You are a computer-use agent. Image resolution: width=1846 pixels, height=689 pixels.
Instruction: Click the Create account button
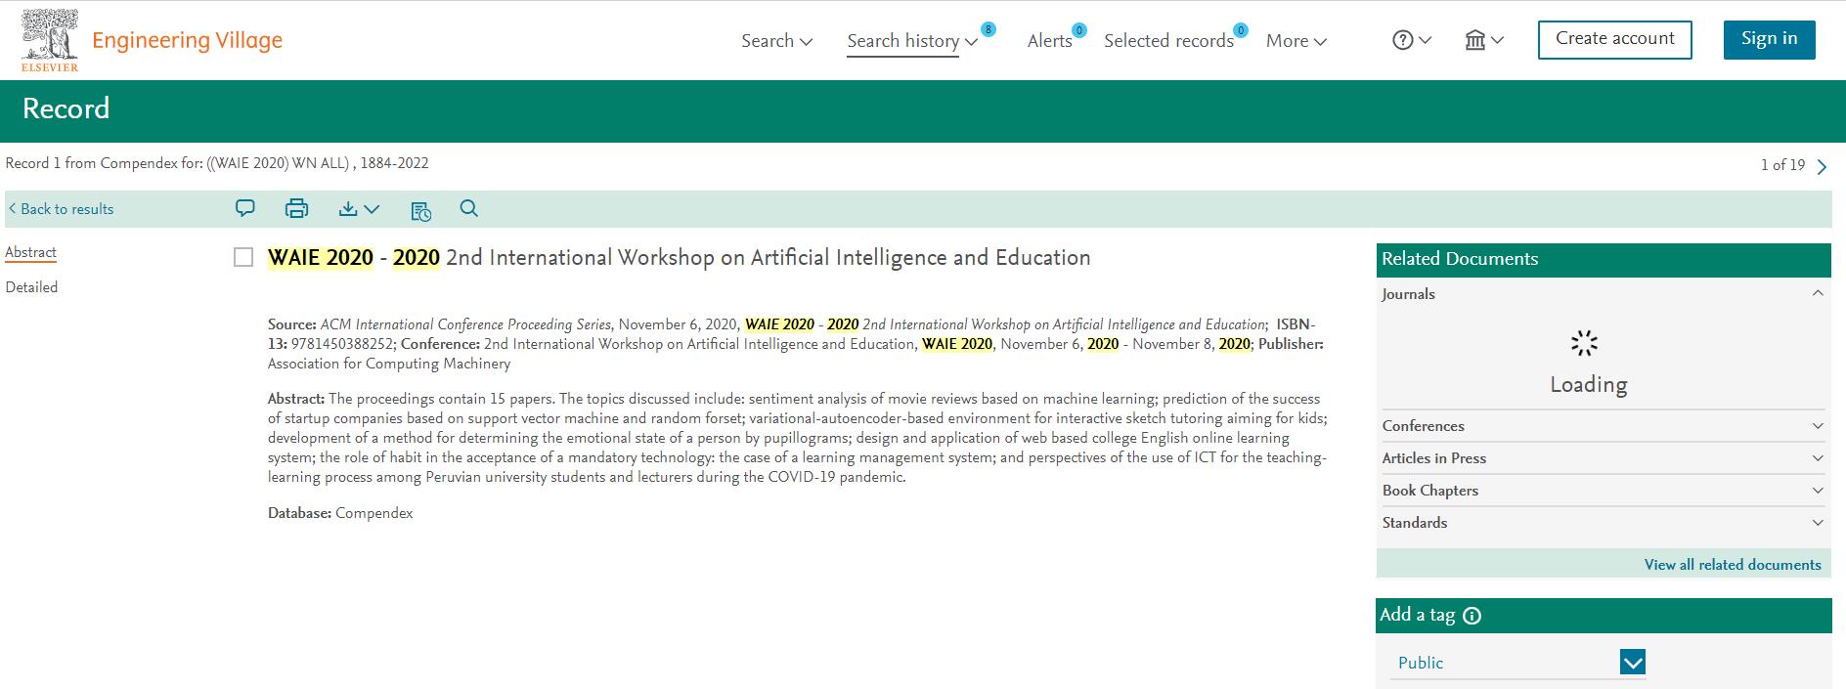(1615, 39)
